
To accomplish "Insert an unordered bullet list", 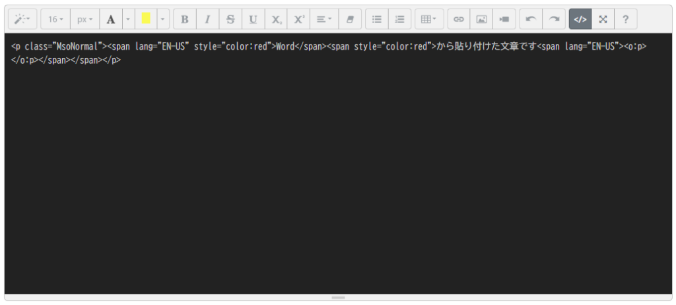I will pyautogui.click(x=377, y=19).
